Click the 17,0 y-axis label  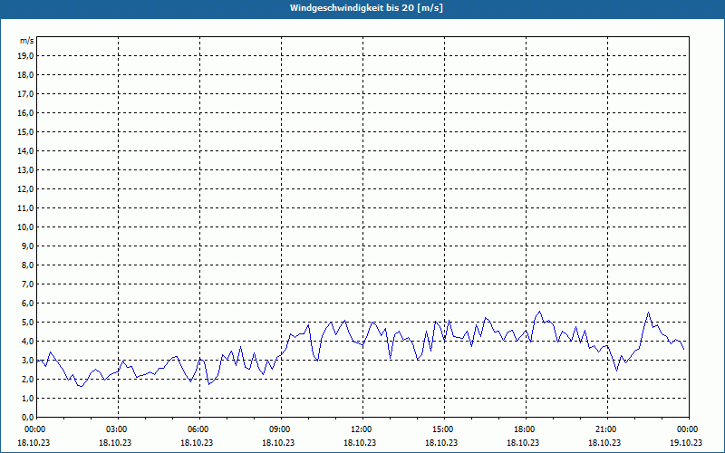25,94
